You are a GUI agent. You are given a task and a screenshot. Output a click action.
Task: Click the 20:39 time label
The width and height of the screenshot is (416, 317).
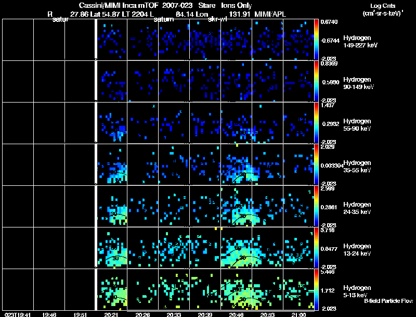click(205, 314)
